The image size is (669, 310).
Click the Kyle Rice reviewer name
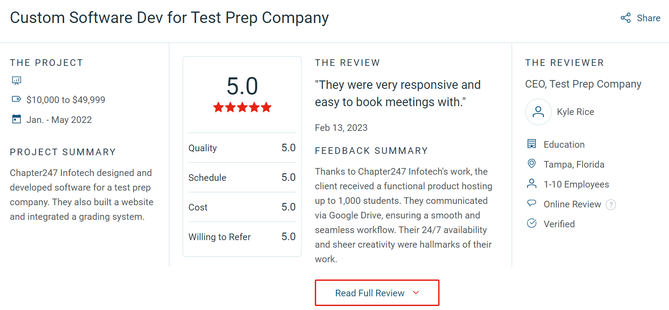pyautogui.click(x=575, y=112)
